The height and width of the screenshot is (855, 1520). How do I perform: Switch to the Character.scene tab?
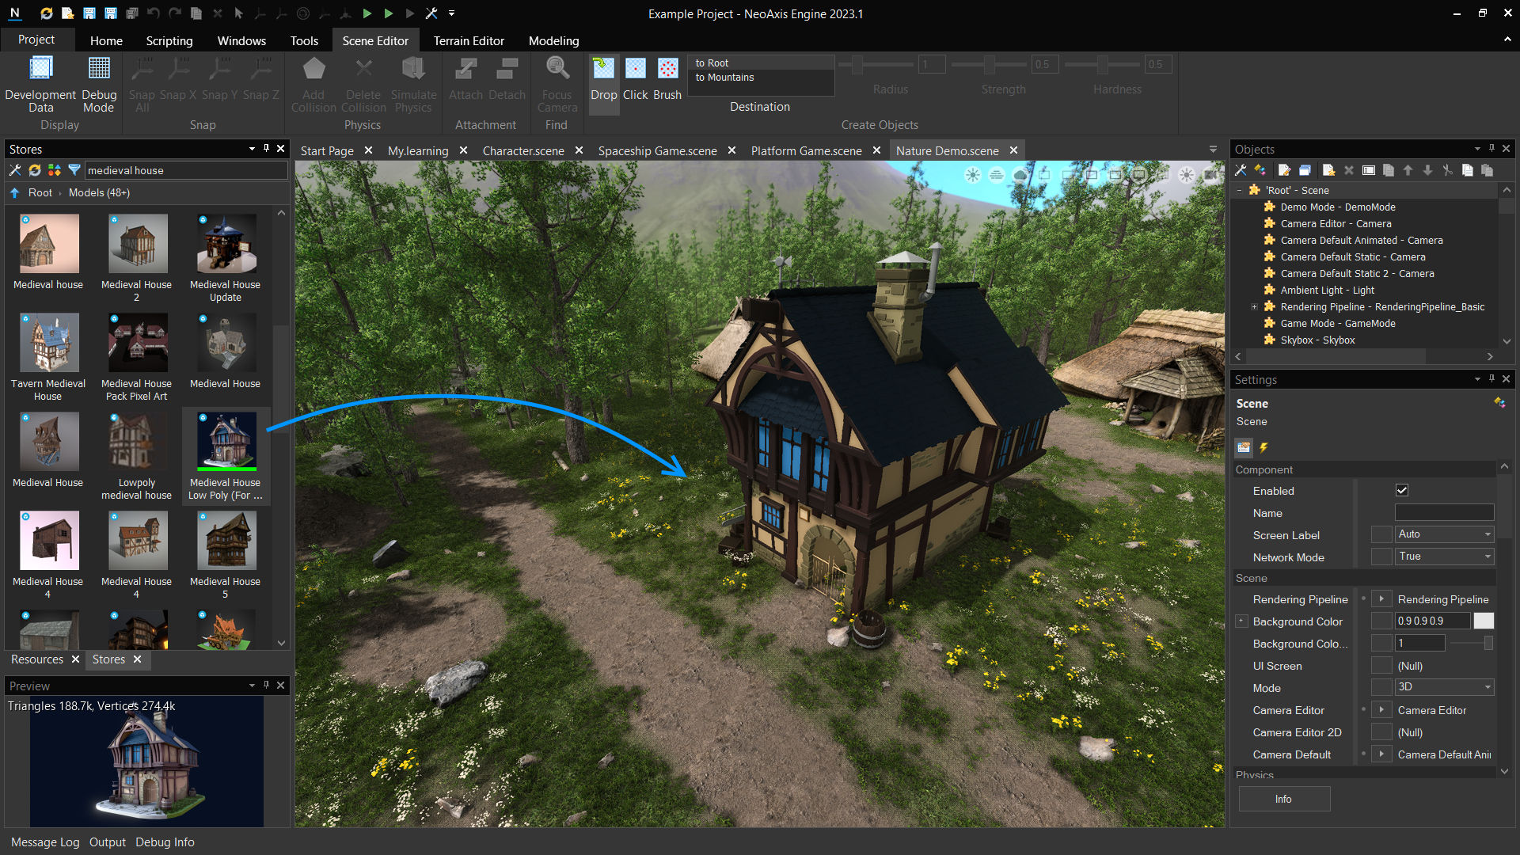pyautogui.click(x=523, y=150)
